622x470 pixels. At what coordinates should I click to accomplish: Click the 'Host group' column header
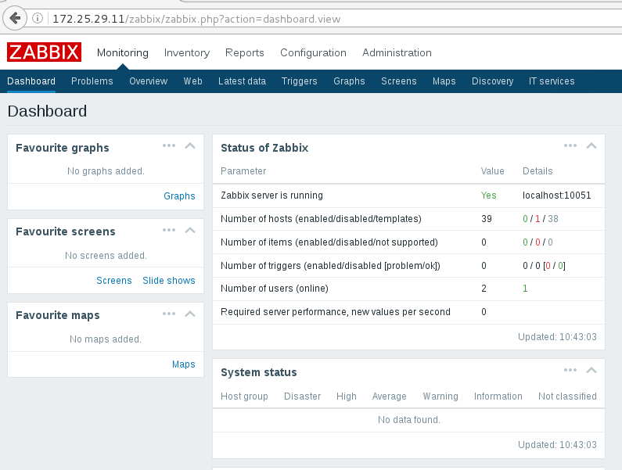coord(244,396)
